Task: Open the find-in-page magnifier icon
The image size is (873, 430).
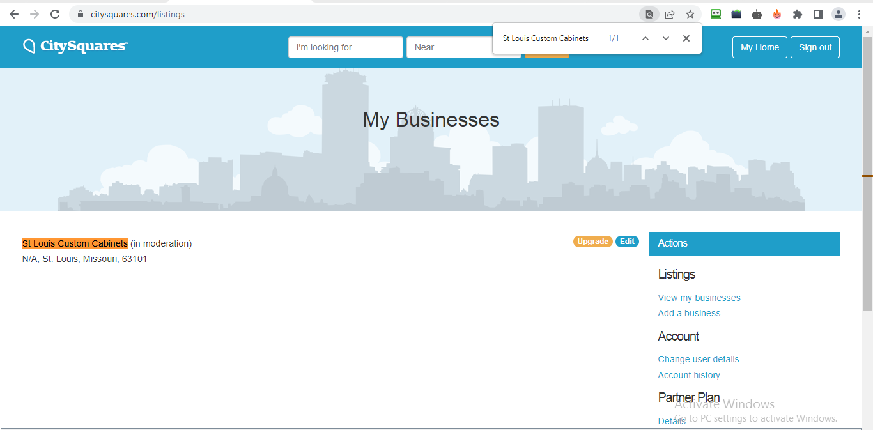Action: pyautogui.click(x=649, y=14)
